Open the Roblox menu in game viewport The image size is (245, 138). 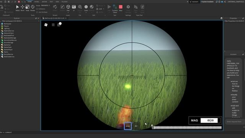46,25
